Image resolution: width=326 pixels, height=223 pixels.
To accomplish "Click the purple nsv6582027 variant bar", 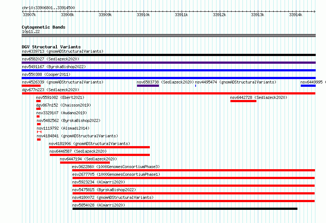I will [x=168, y=63].
